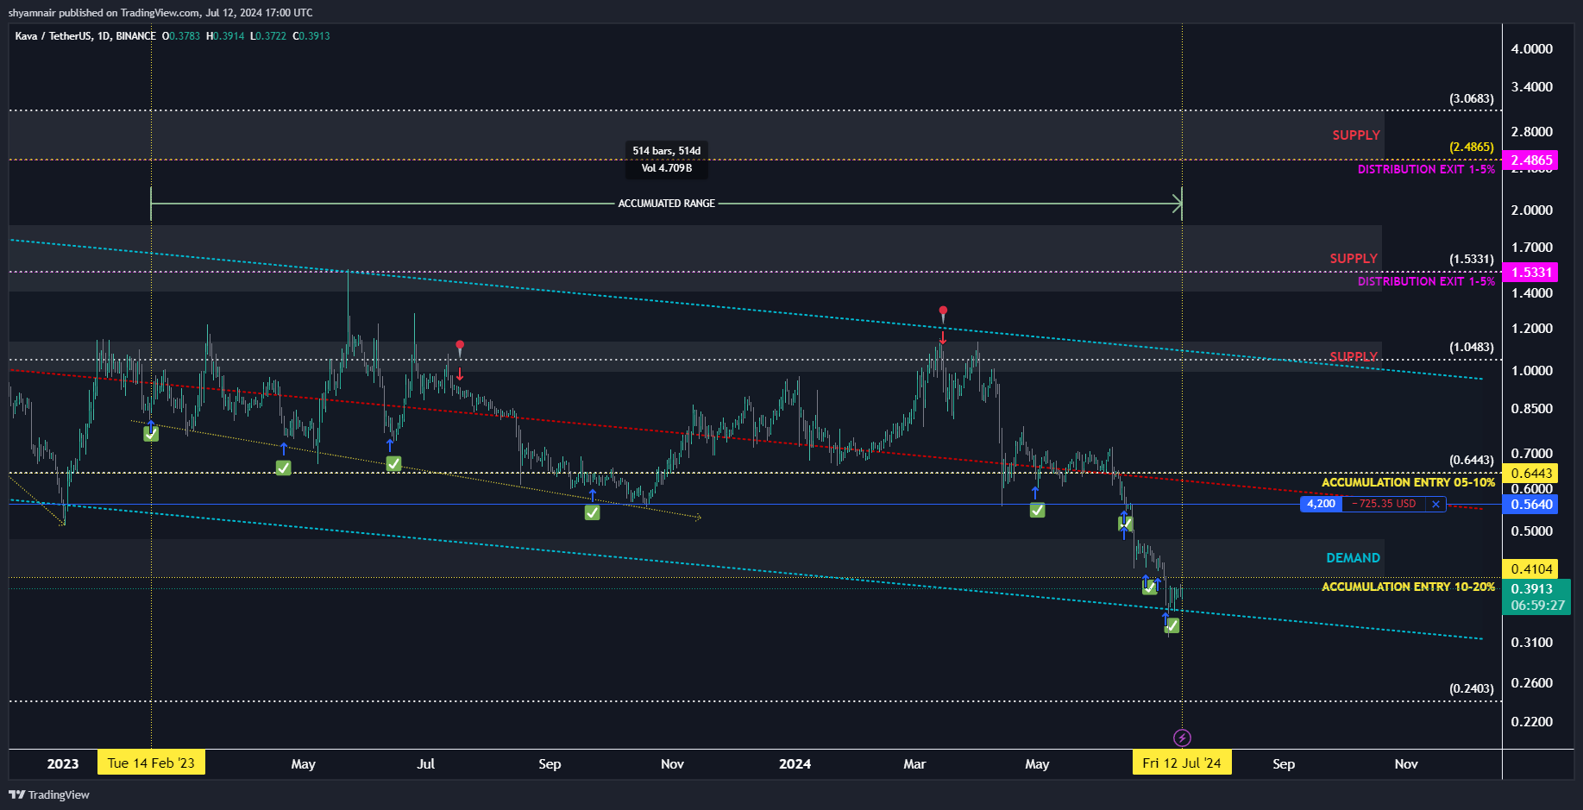Click the blue 0.5640 price axis label
1583x810 pixels.
(1530, 504)
